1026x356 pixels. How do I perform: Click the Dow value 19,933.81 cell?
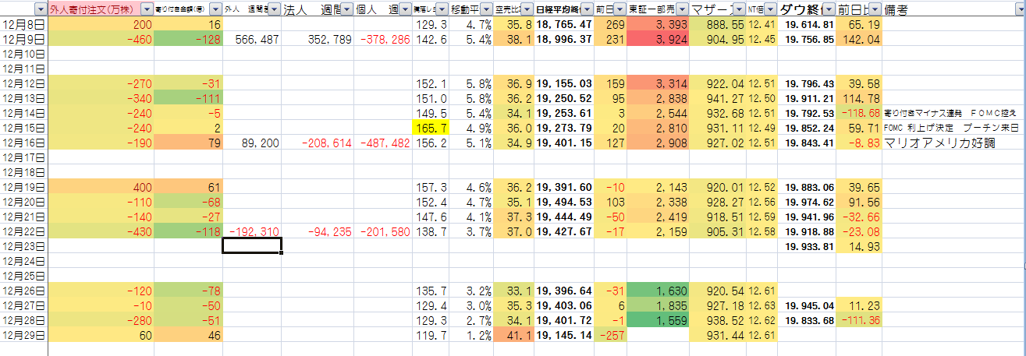pos(806,246)
